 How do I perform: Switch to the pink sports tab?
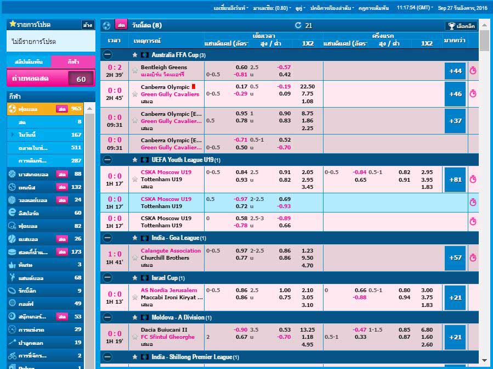(x=73, y=62)
